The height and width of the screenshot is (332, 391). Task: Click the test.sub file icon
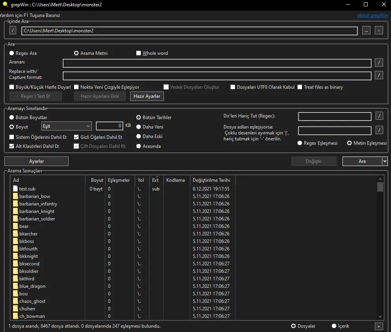(15, 189)
